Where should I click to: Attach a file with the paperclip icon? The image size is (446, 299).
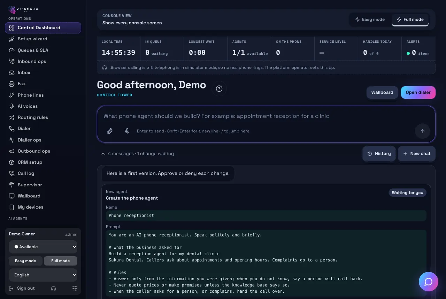click(x=109, y=131)
